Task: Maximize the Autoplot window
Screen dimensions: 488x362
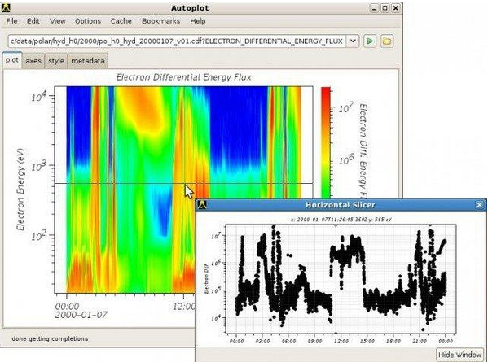Action: (x=385, y=8)
